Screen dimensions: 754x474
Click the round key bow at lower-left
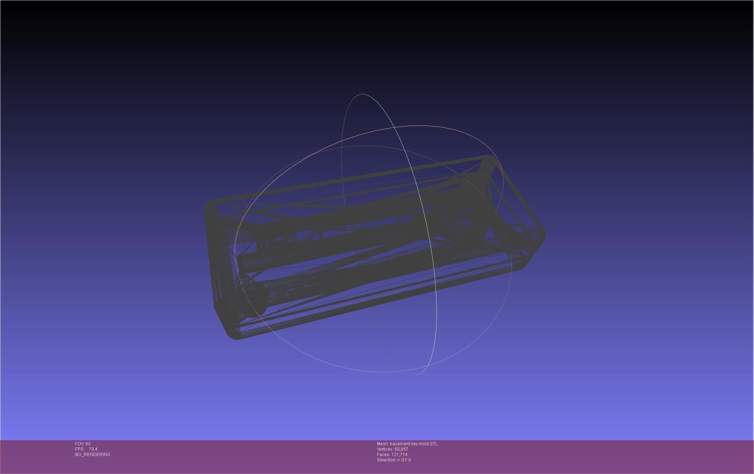pyautogui.click(x=254, y=300)
